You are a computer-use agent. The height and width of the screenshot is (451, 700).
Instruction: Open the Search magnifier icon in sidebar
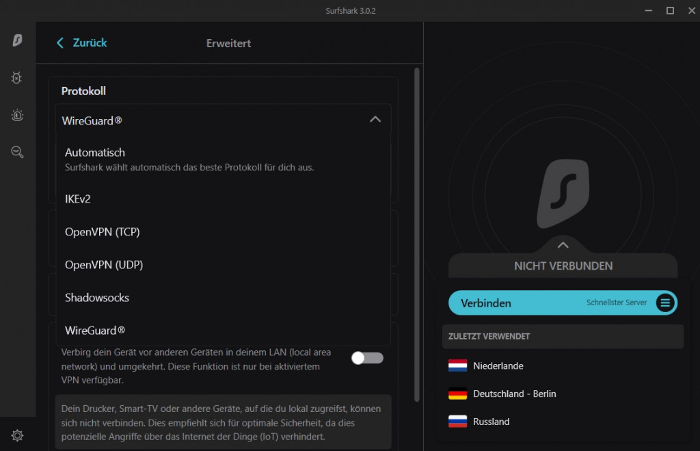pos(17,152)
